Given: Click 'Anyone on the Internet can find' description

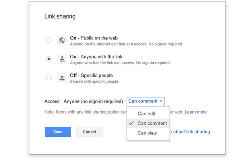Looking at the screenshot, I should click(127, 44).
